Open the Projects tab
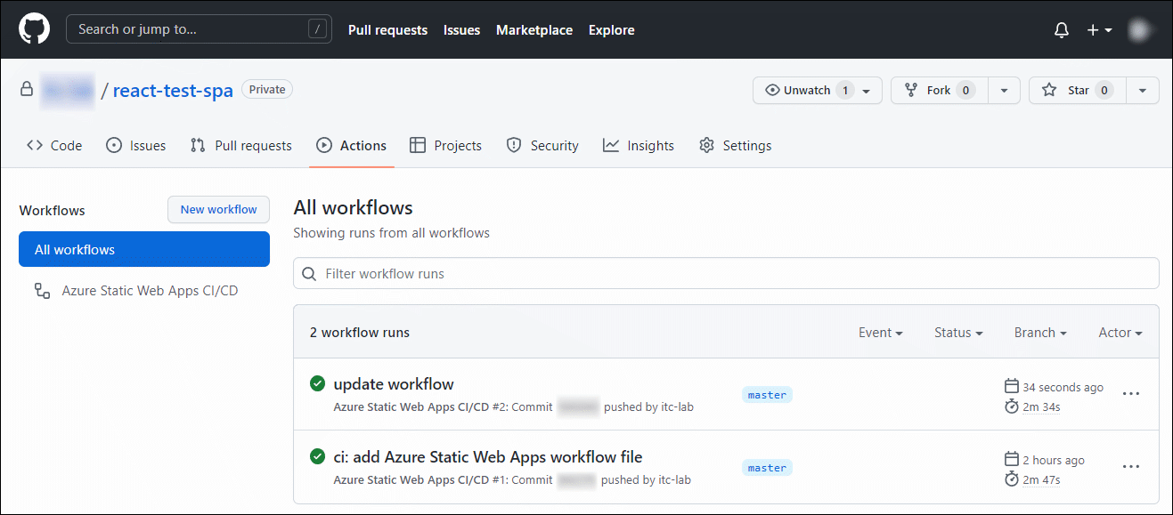 pos(446,146)
